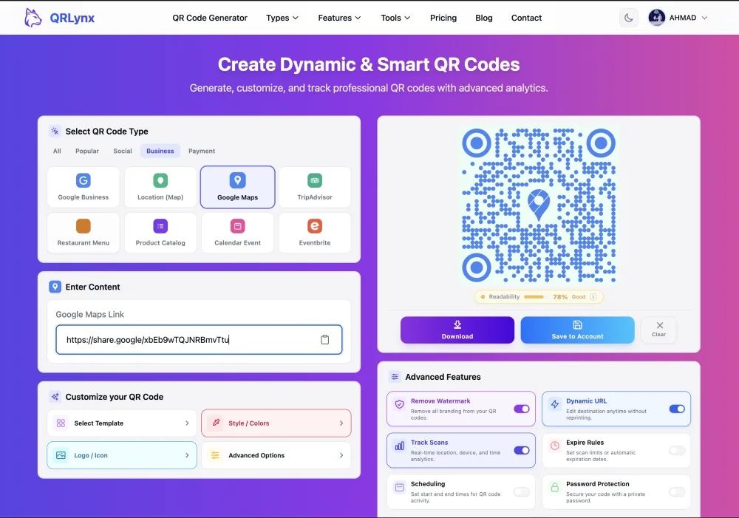The width and height of the screenshot is (739, 518).
Task: Expand Logo / Icon chevron
Action: click(187, 455)
